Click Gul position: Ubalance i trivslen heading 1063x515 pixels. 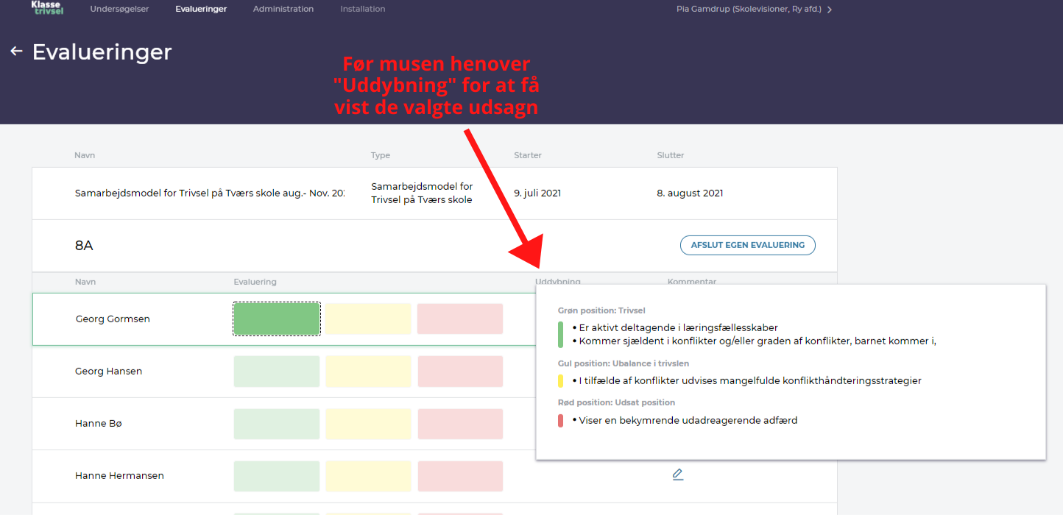pos(624,363)
